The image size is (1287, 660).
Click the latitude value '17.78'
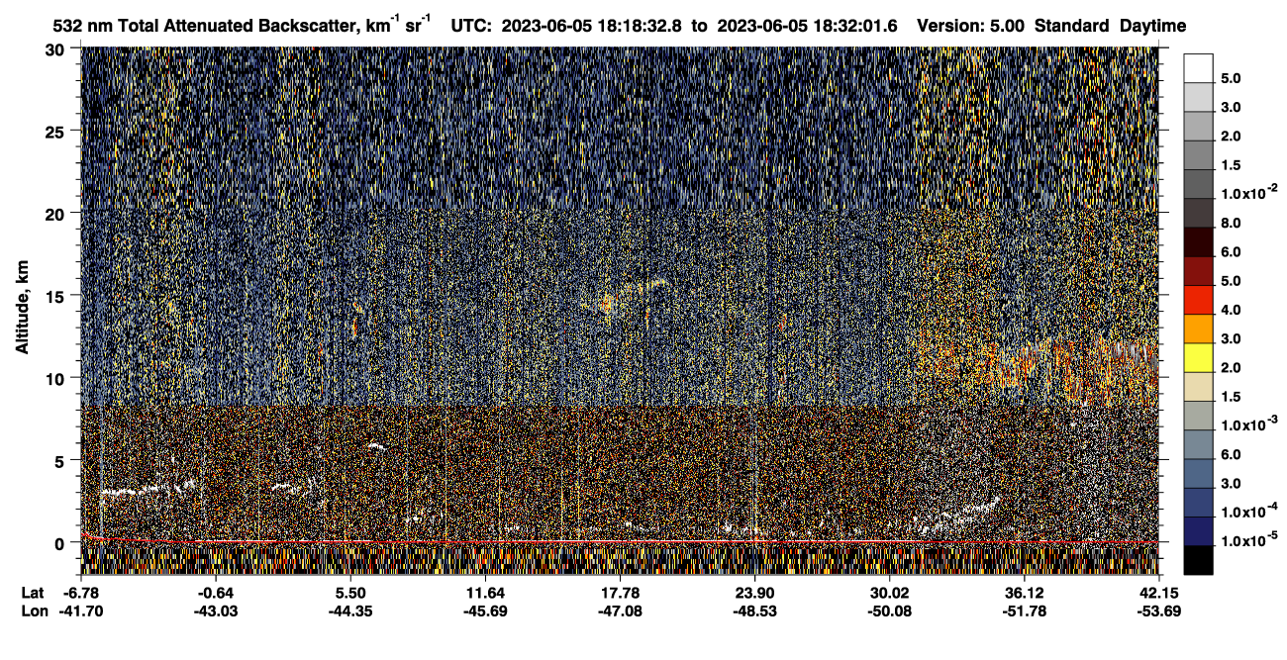coord(620,593)
